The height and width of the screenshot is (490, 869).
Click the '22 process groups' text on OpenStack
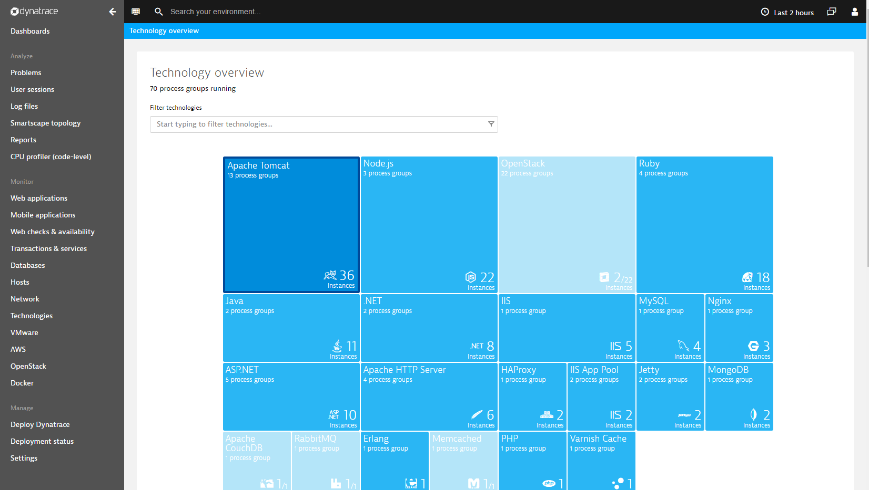(527, 173)
